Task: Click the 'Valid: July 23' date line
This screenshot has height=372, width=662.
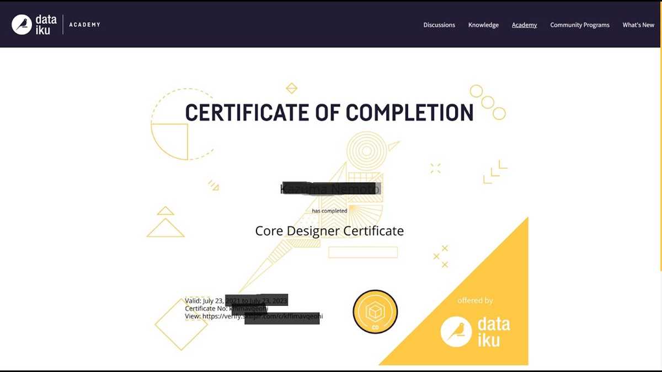Action: (x=236, y=301)
